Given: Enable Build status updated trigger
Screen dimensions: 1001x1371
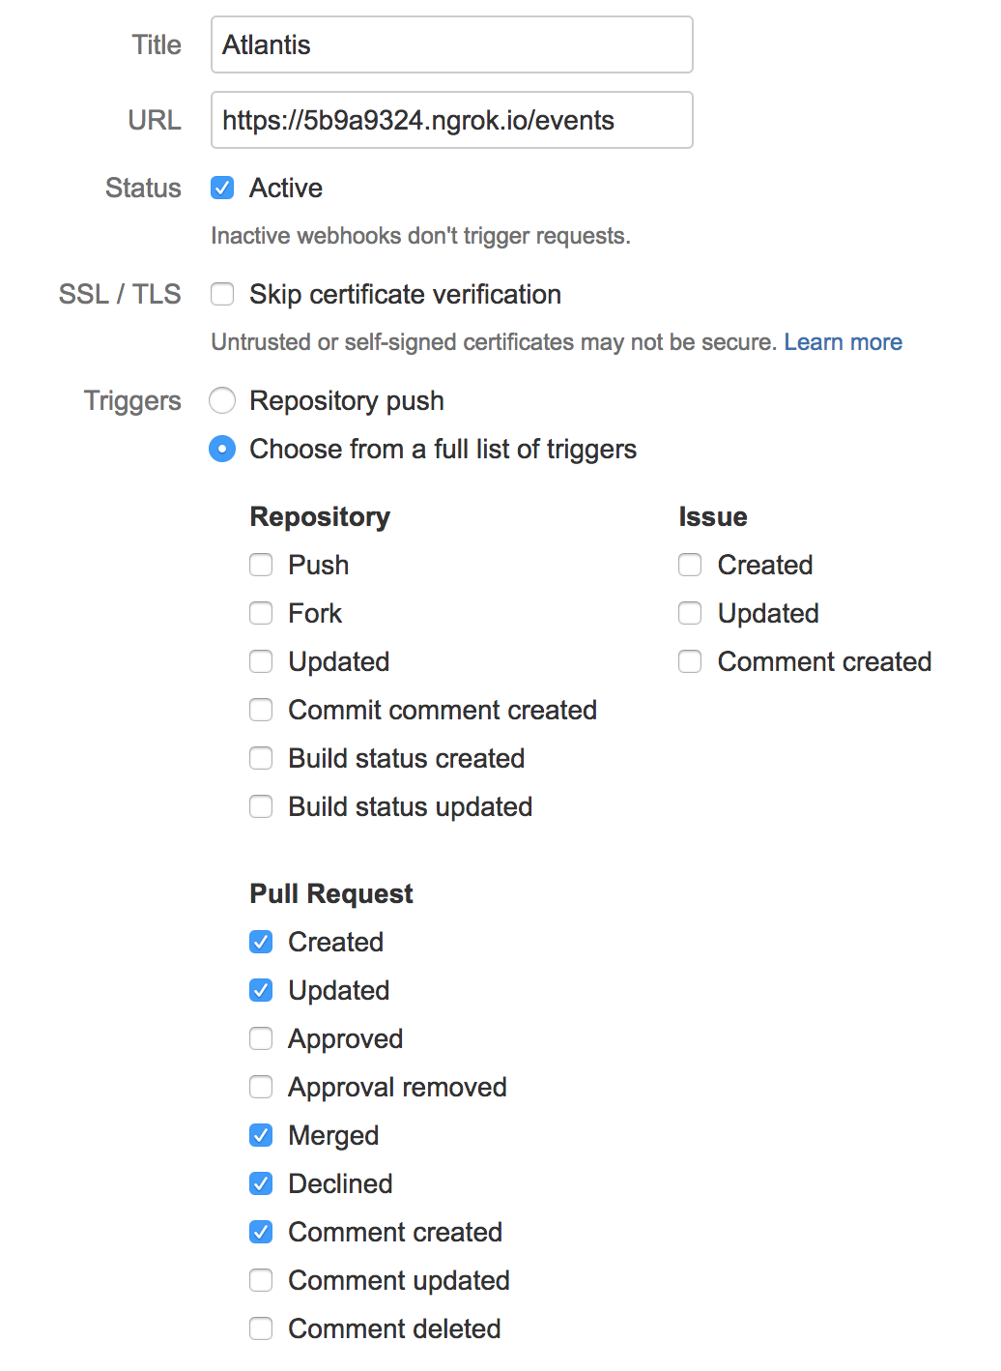Looking at the screenshot, I should 261,806.
